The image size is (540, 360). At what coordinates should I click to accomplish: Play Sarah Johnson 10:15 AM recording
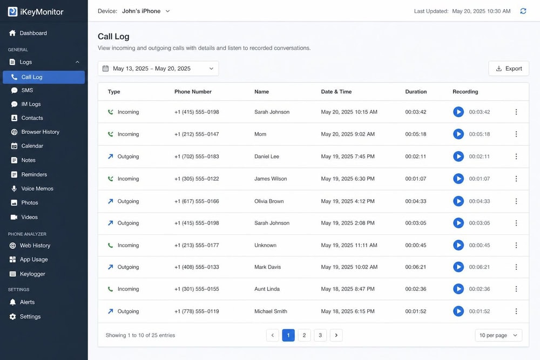(458, 112)
